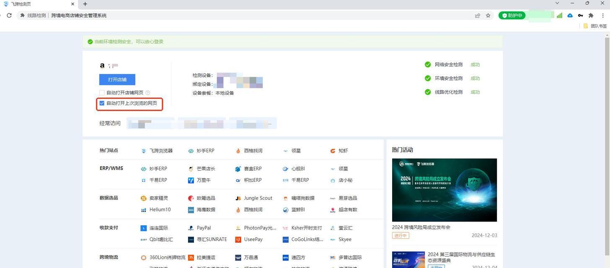Uncheck 自动打开上次浏览的网页 checkbox
This screenshot has height=268, width=610.
pyautogui.click(x=102, y=103)
